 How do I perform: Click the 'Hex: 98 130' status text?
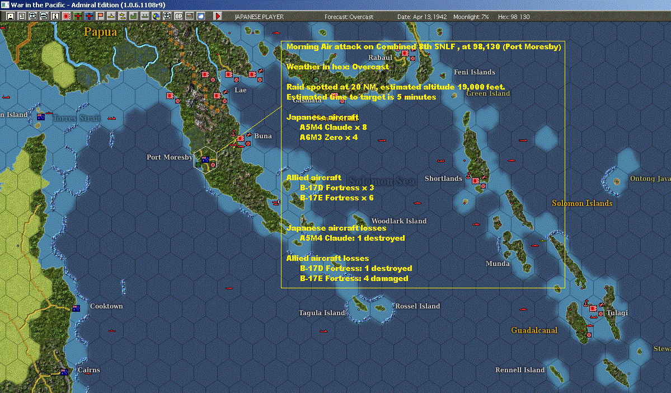[514, 17]
